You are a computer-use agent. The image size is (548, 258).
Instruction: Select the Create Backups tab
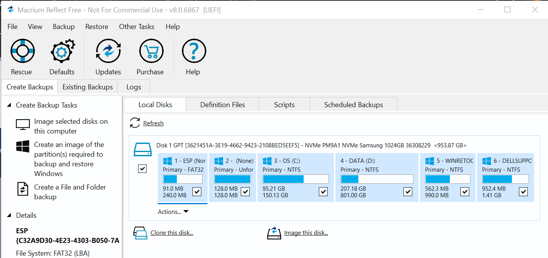pos(30,87)
